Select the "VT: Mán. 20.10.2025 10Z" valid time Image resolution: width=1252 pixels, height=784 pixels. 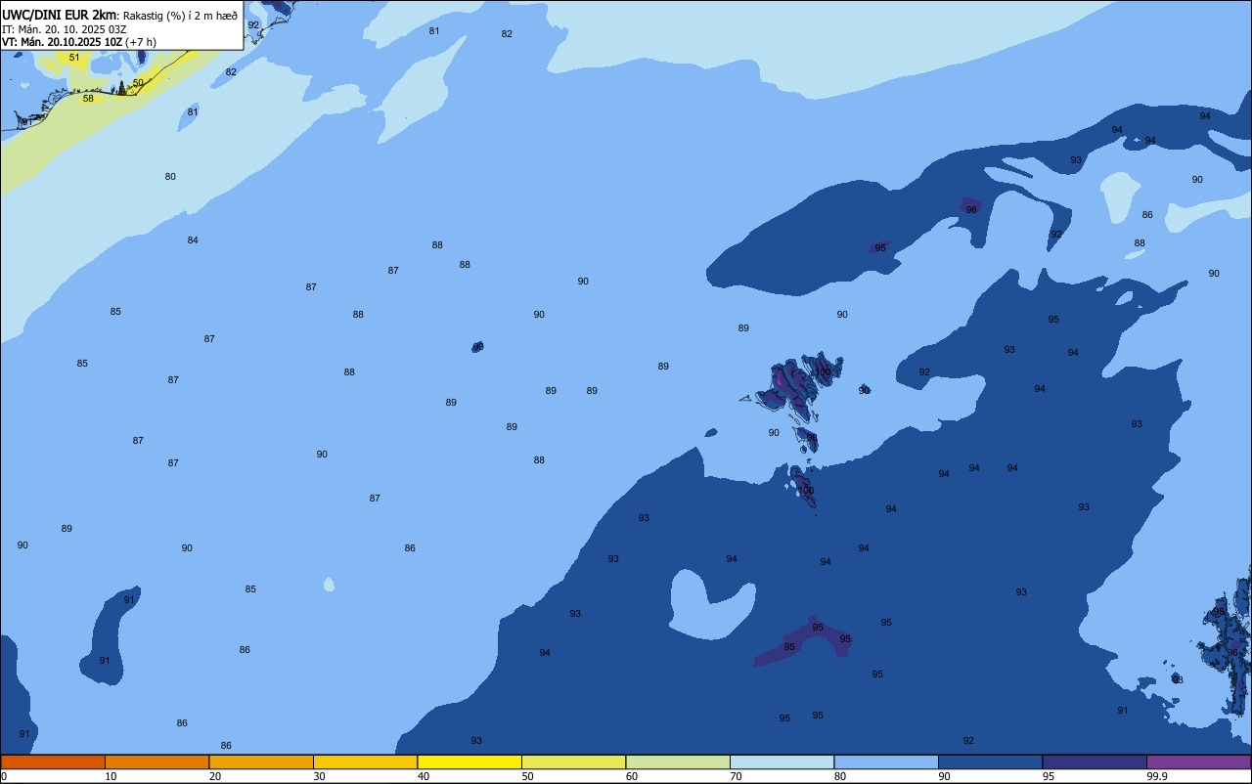[x=62, y=42]
